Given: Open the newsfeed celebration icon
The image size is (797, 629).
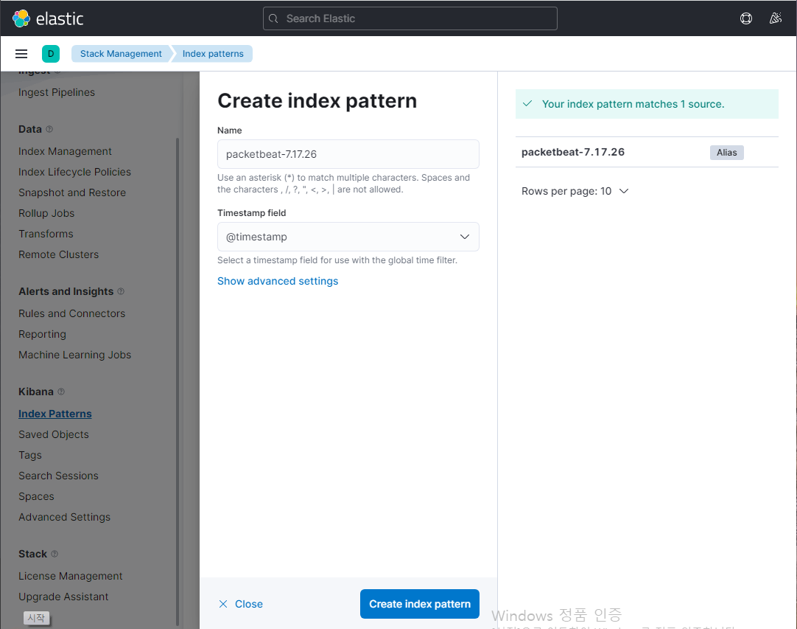Looking at the screenshot, I should click(775, 18).
